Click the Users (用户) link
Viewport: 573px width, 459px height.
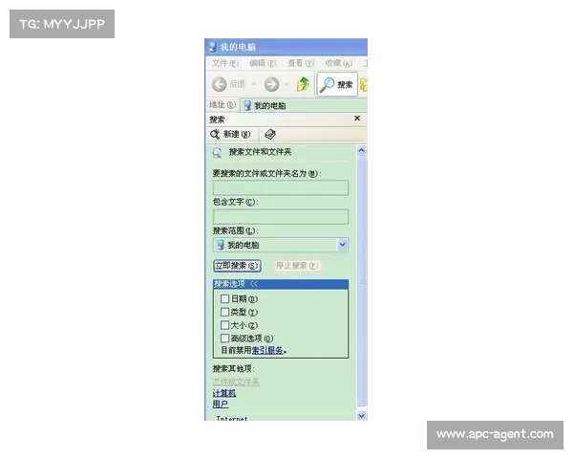pos(221,404)
